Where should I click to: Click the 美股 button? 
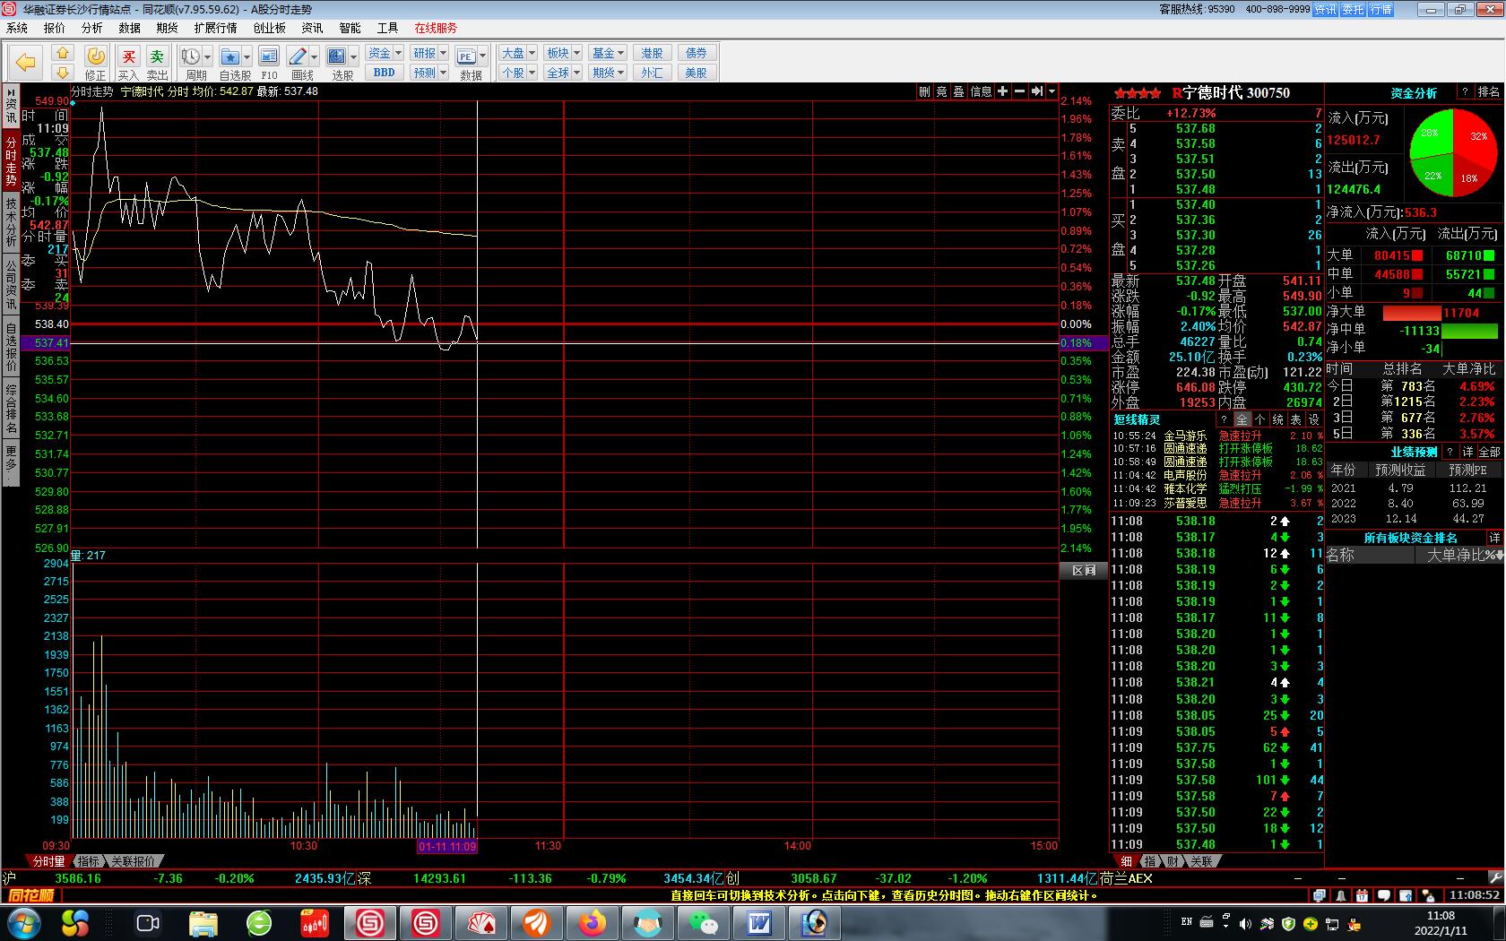697,73
